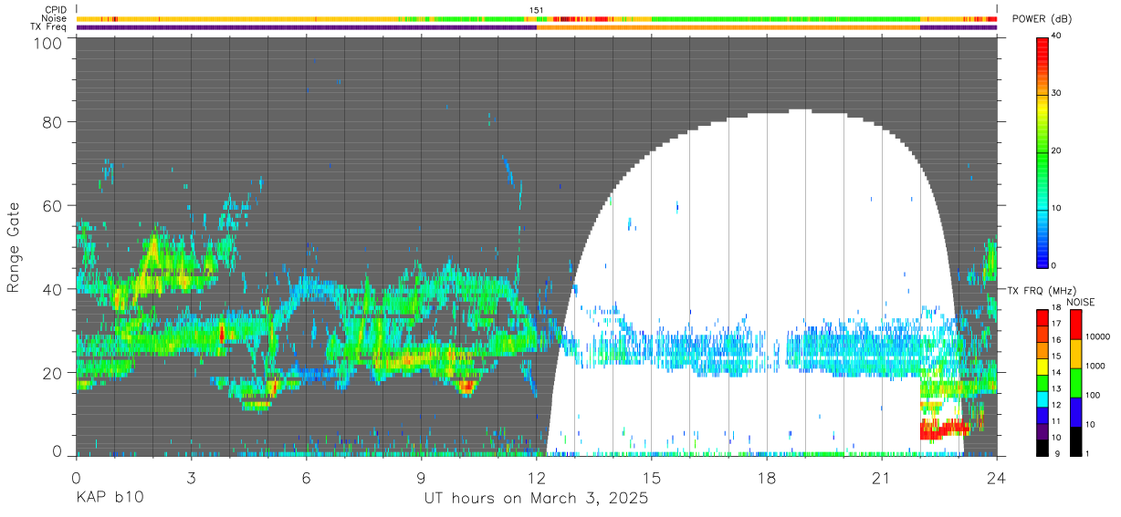Click the 1000 noise legend label

[1094, 367]
